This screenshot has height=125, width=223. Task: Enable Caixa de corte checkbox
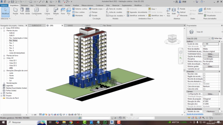(x=204, y=89)
